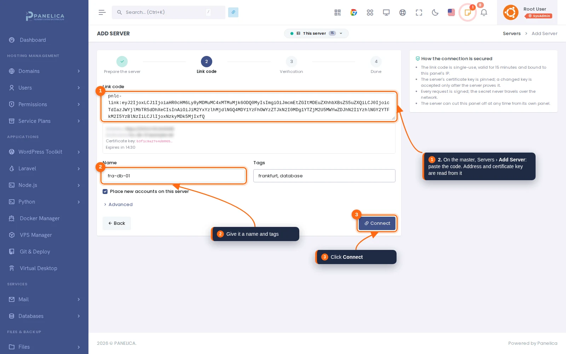Open language selector US flag
The height and width of the screenshot is (354, 566).
point(451,12)
